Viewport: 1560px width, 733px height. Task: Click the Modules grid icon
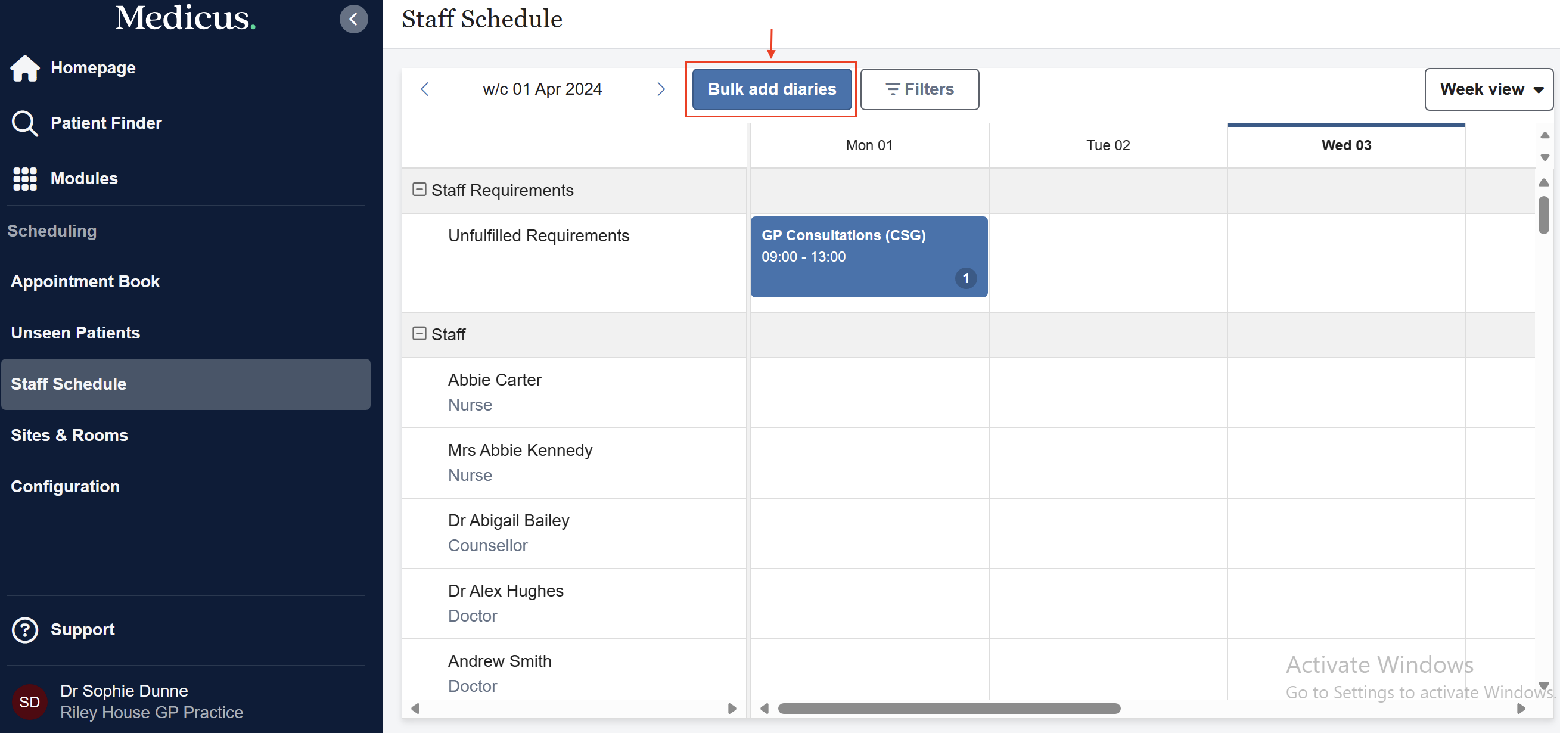click(x=25, y=179)
